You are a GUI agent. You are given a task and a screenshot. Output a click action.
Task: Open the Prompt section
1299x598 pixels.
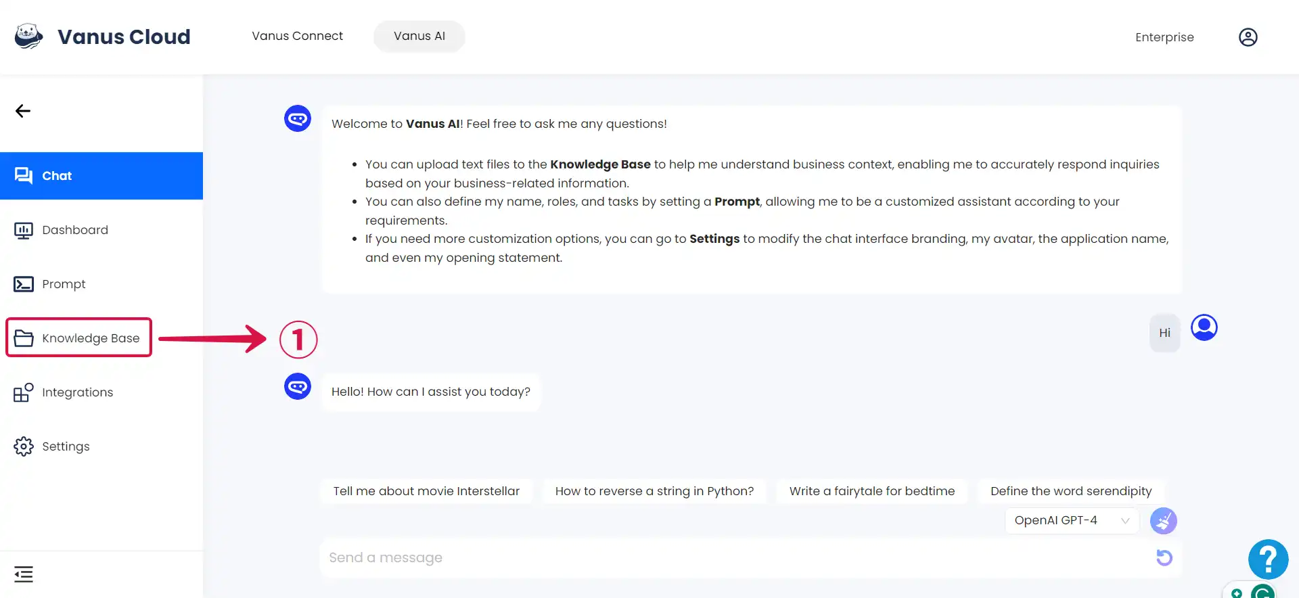(x=101, y=284)
